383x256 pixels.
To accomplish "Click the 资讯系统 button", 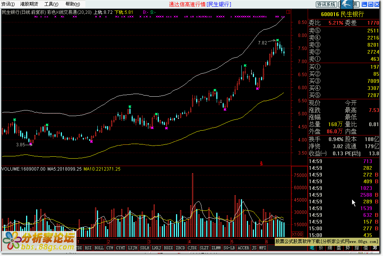I will 326,4.
